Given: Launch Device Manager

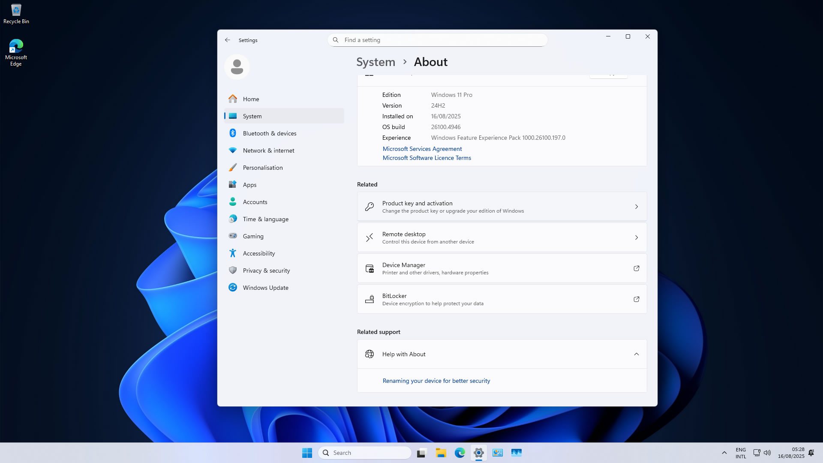Looking at the screenshot, I should point(502,268).
